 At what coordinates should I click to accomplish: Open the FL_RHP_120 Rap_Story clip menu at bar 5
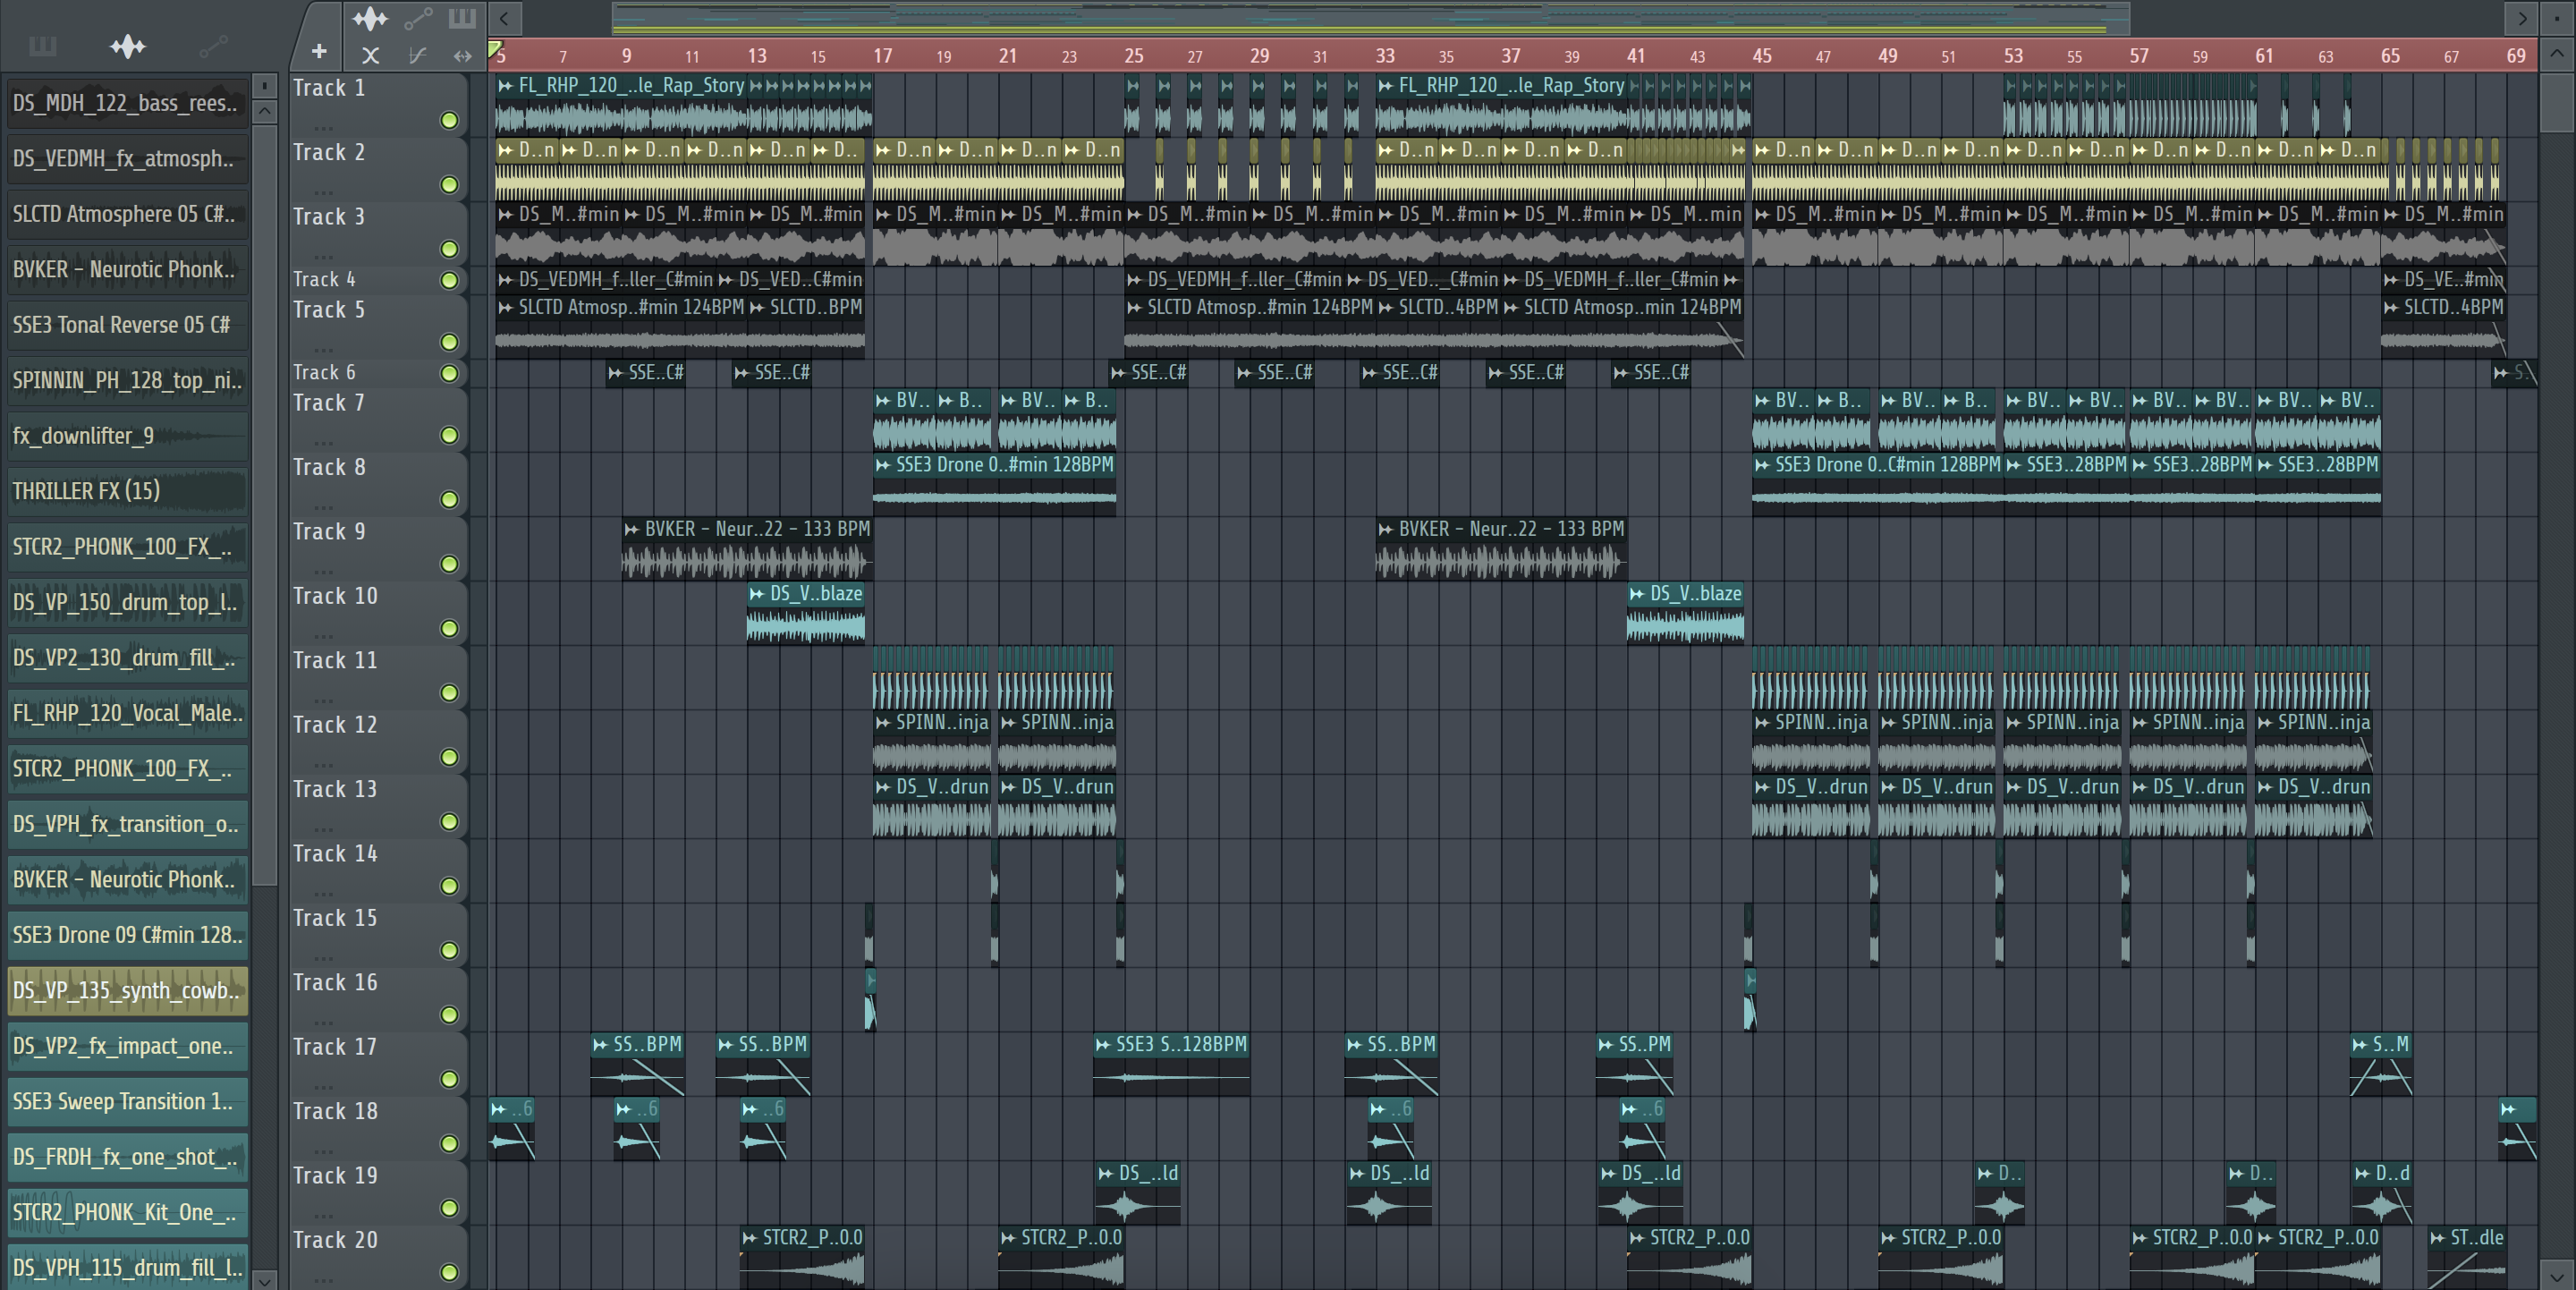506,86
